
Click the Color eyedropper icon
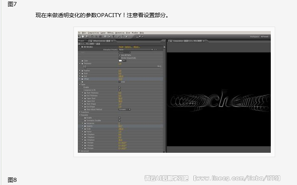coord(124,61)
